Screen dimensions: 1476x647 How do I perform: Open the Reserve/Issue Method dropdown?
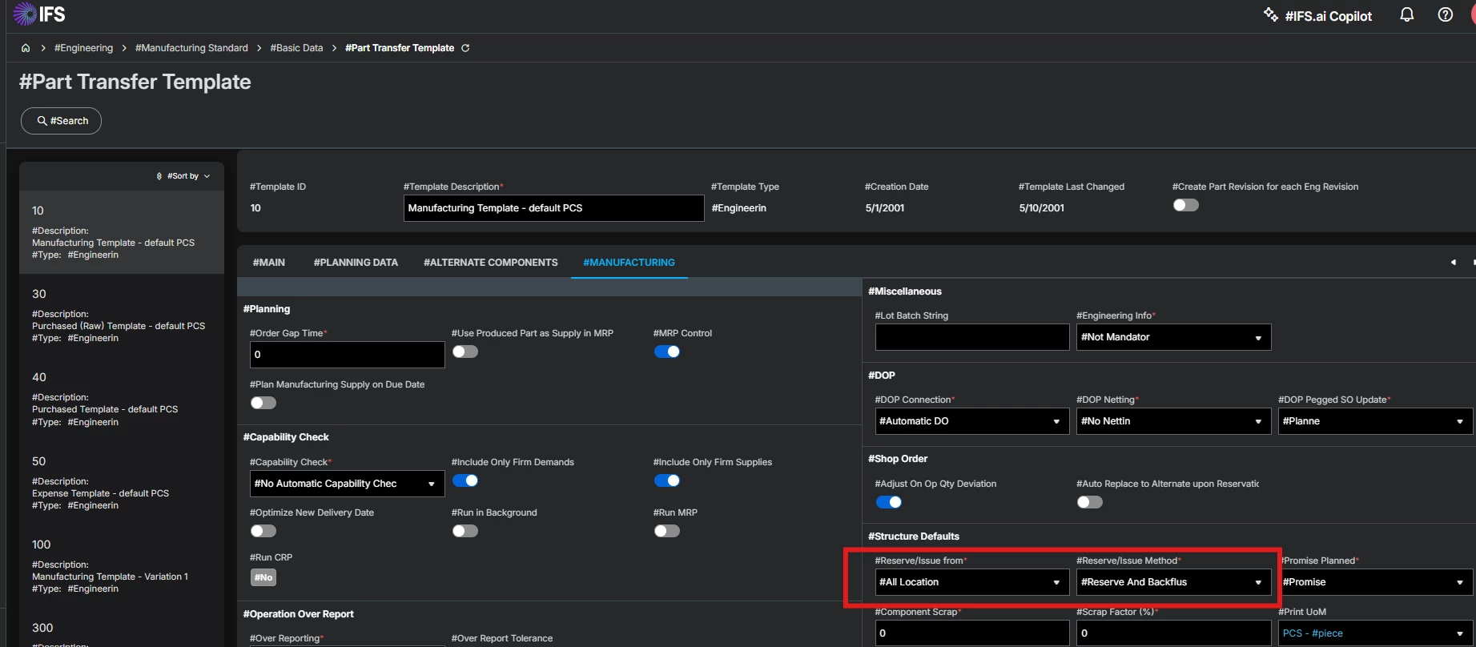(1172, 582)
